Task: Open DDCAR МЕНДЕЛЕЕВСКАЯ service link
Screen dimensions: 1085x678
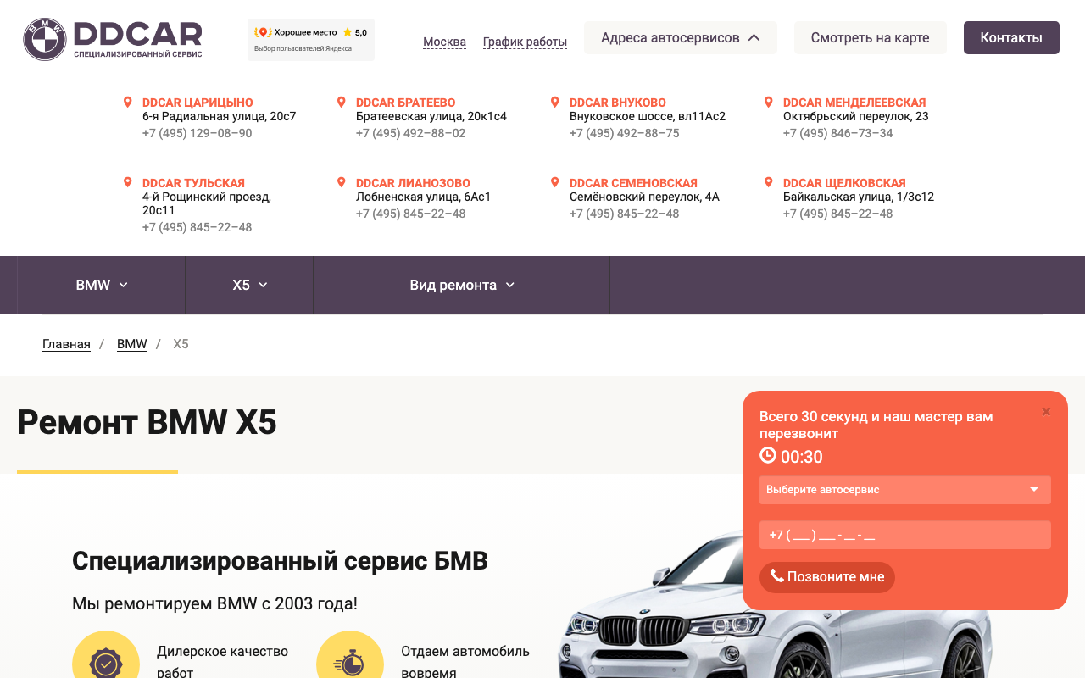Action: pos(854,103)
